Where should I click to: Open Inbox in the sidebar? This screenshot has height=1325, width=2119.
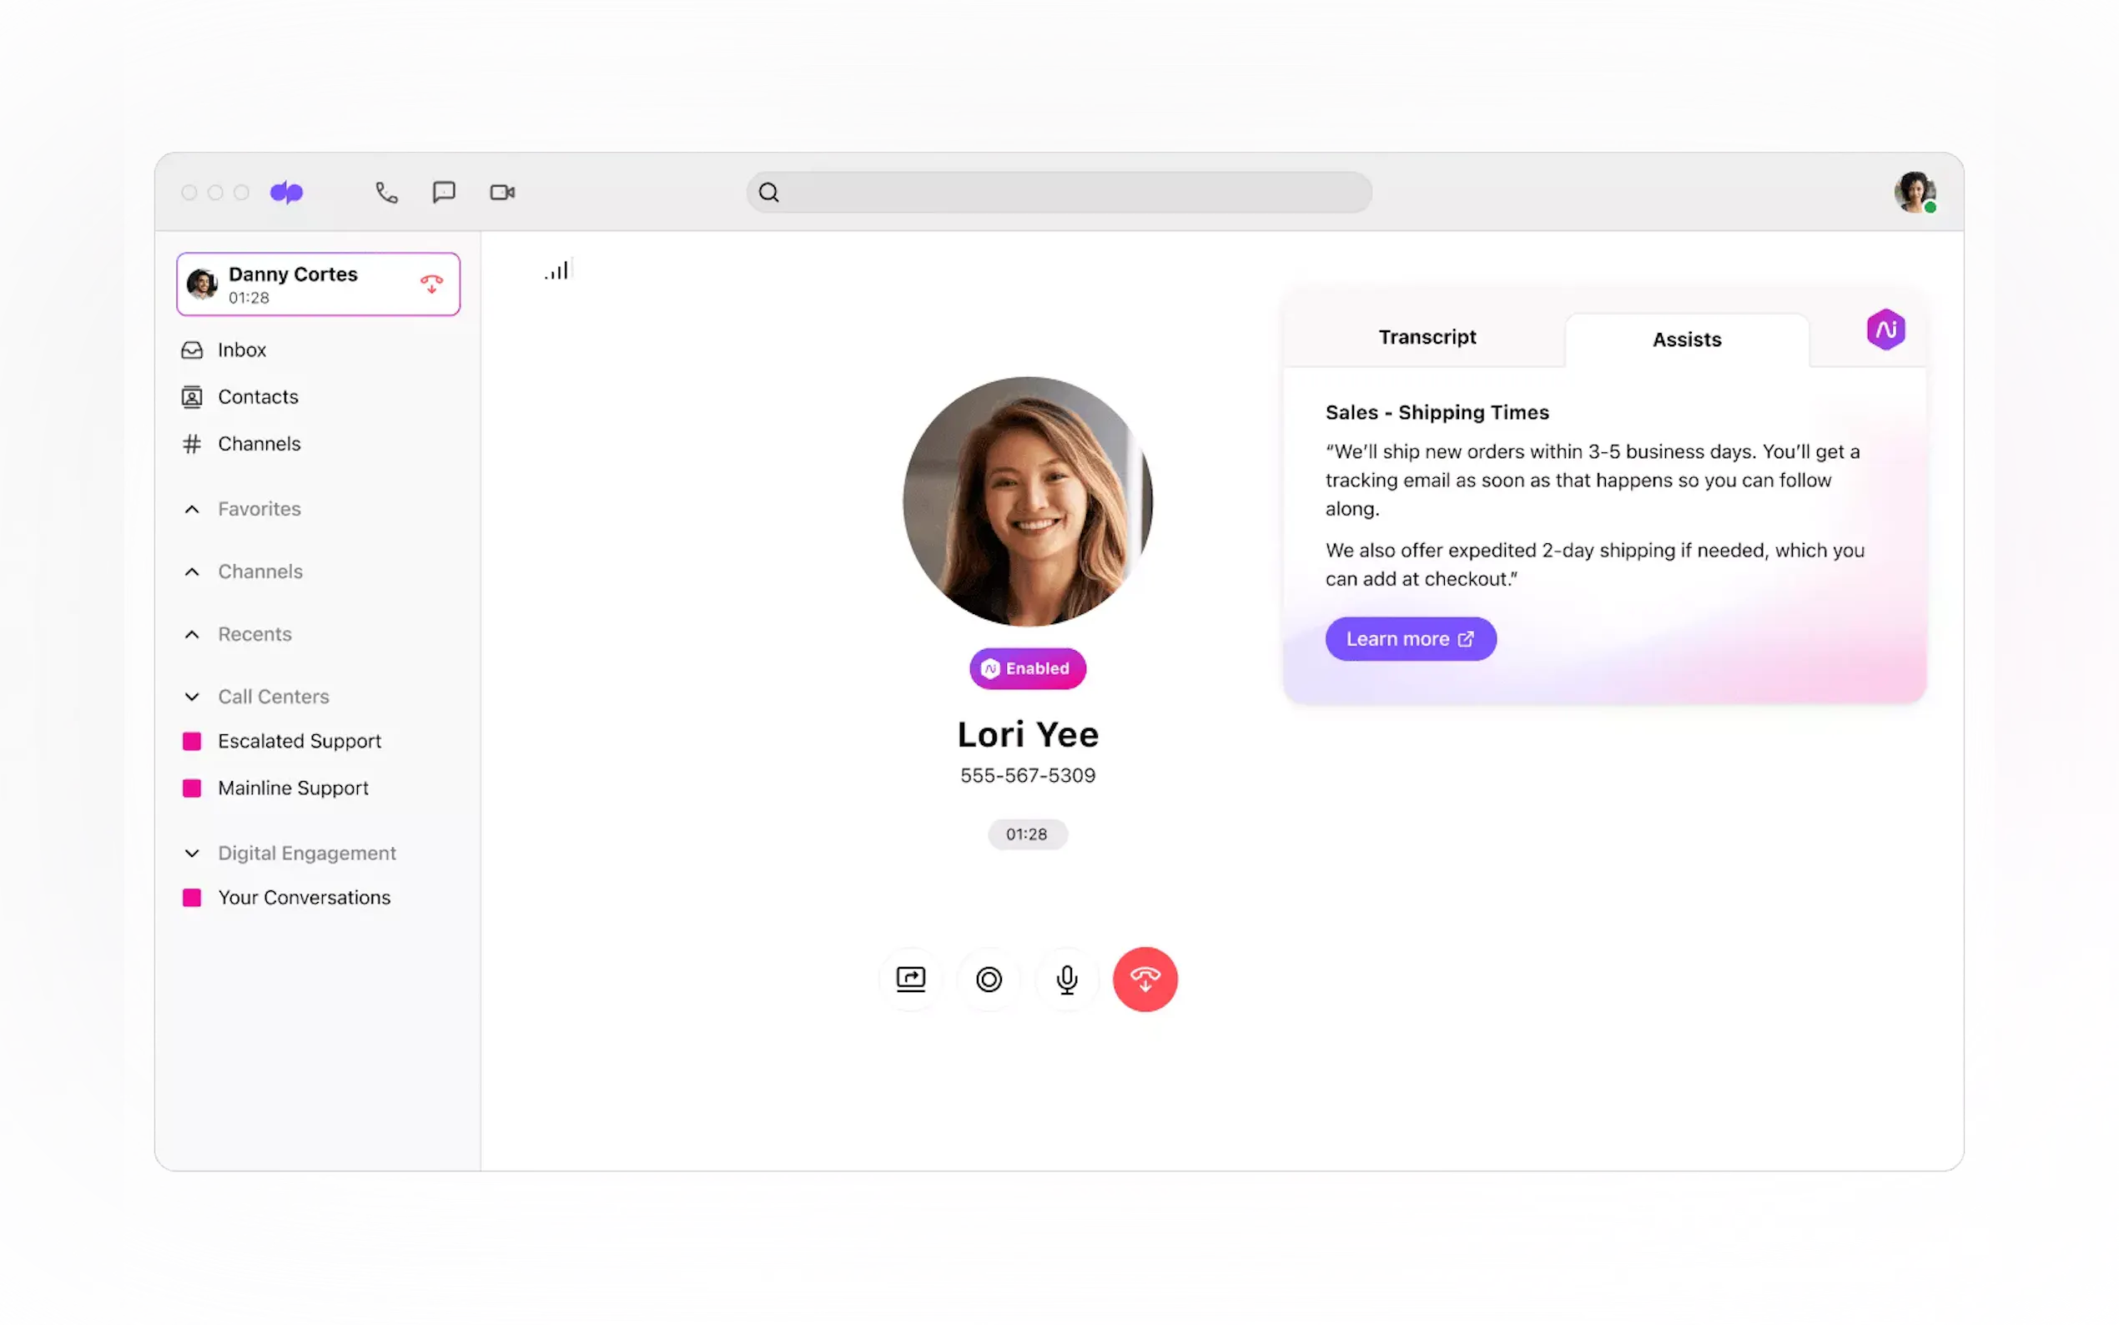242,350
